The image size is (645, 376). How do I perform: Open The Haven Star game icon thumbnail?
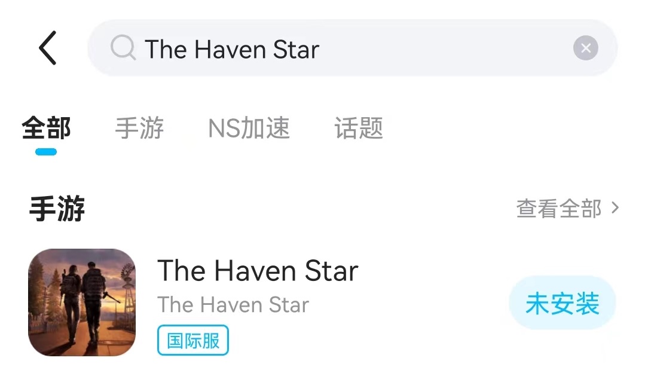click(x=82, y=302)
